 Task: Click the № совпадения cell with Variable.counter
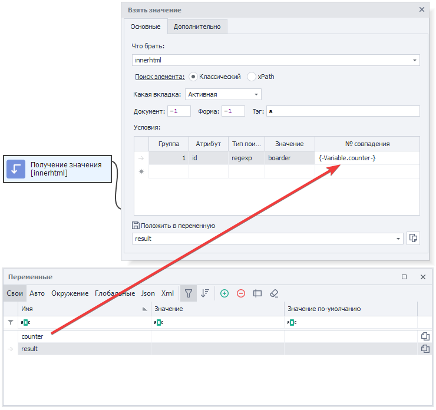[367, 158]
